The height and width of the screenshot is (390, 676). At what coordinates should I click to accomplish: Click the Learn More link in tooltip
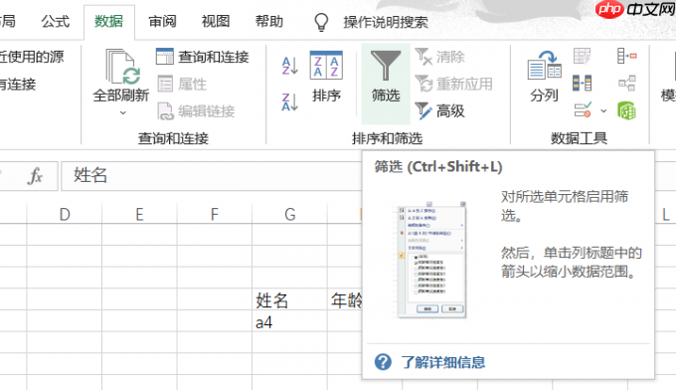coord(443,362)
